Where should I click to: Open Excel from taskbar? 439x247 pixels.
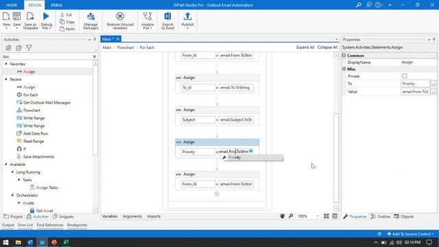[x=66, y=242]
